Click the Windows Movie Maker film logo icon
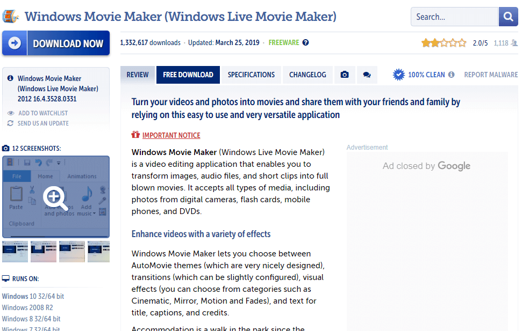Image resolution: width=522 pixels, height=331 pixels. [11, 16]
